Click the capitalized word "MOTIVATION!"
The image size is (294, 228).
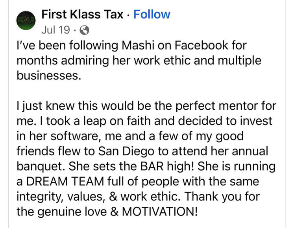[x=159, y=211]
